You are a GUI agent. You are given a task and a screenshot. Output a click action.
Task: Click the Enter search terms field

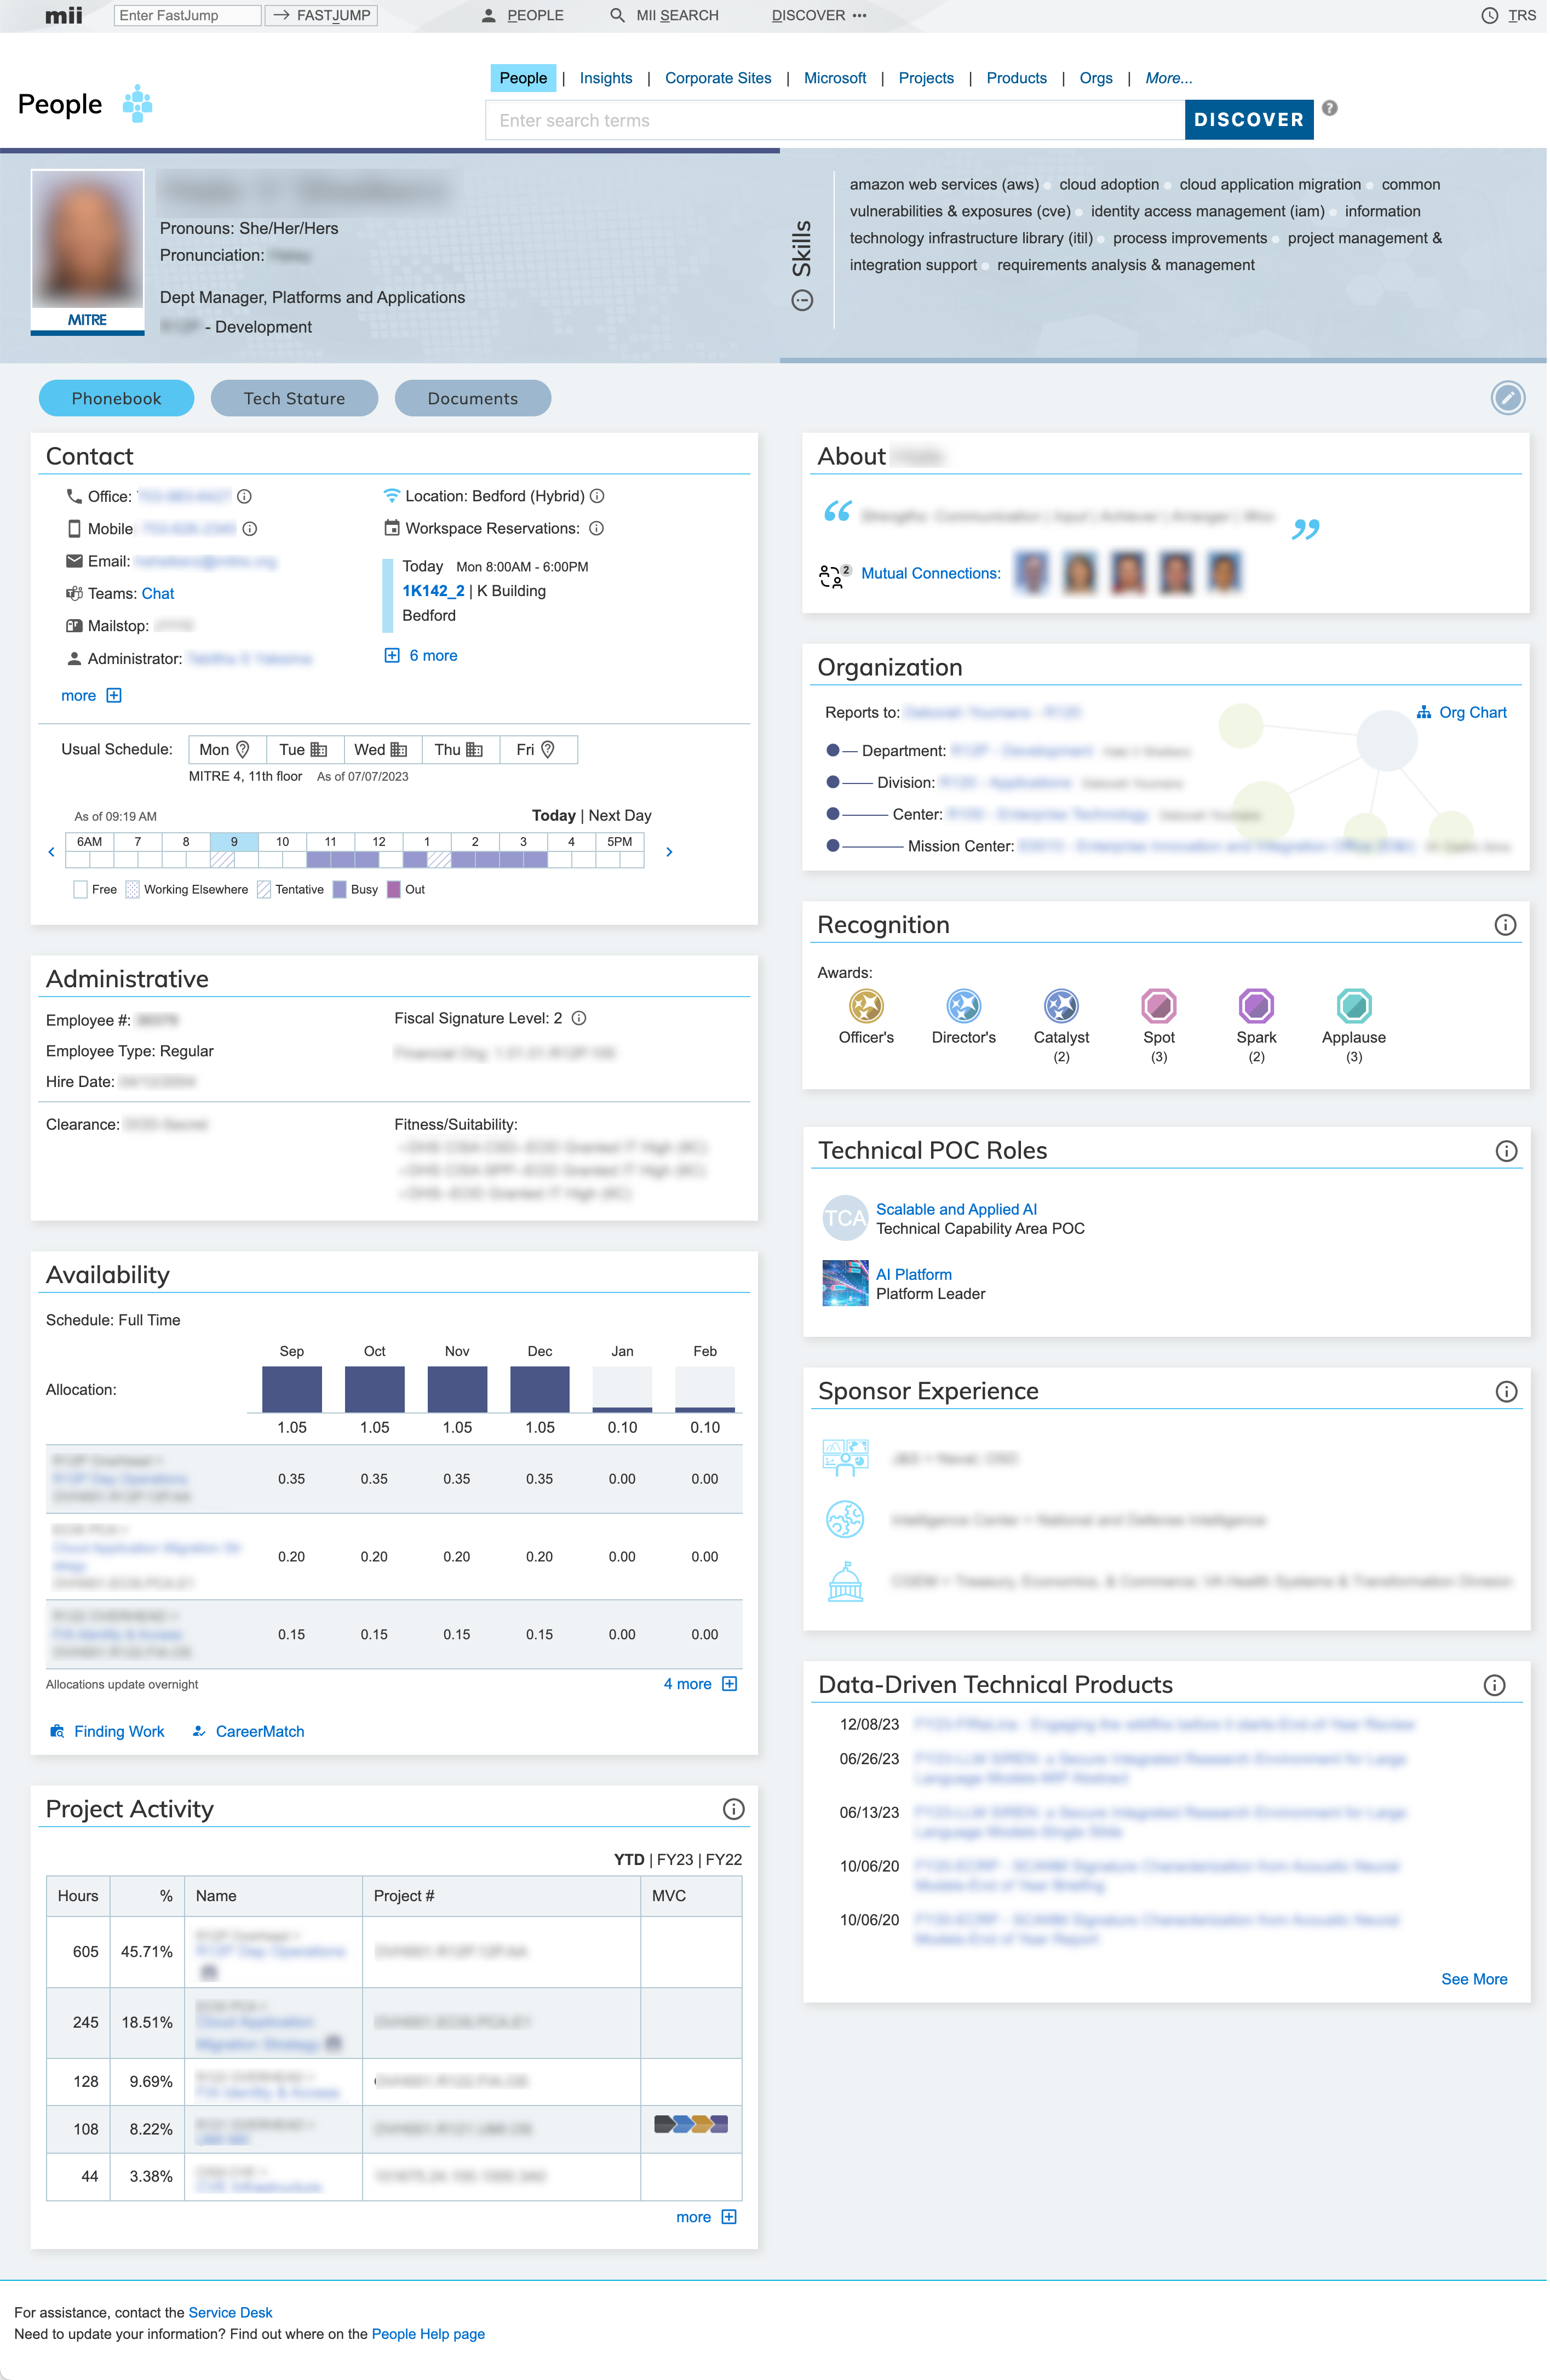click(835, 120)
